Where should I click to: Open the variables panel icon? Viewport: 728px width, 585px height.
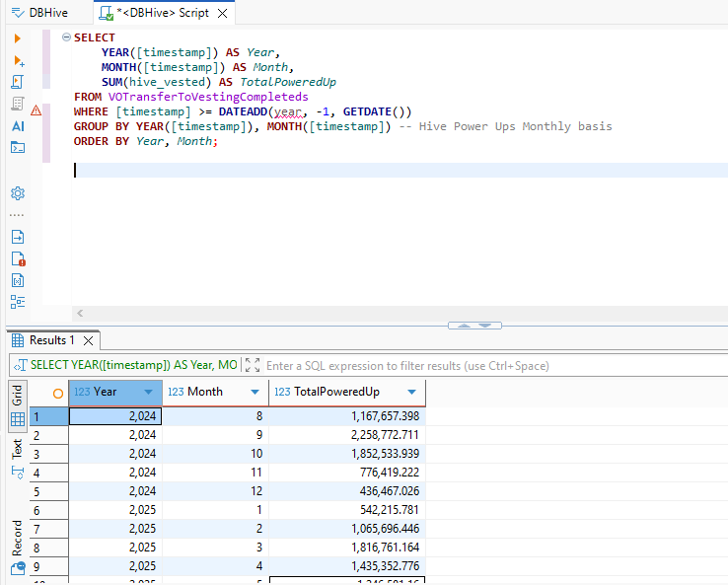coord(18,280)
